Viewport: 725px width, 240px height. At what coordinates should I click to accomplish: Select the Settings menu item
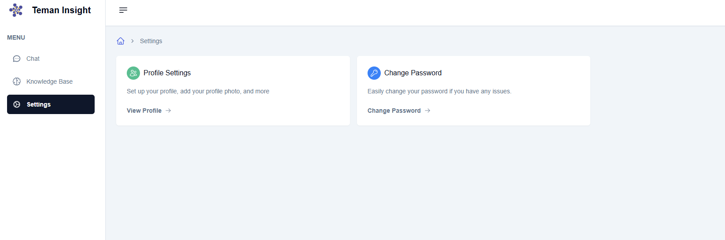click(x=39, y=104)
